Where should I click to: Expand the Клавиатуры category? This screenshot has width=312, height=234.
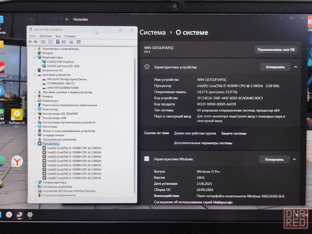point(35,101)
